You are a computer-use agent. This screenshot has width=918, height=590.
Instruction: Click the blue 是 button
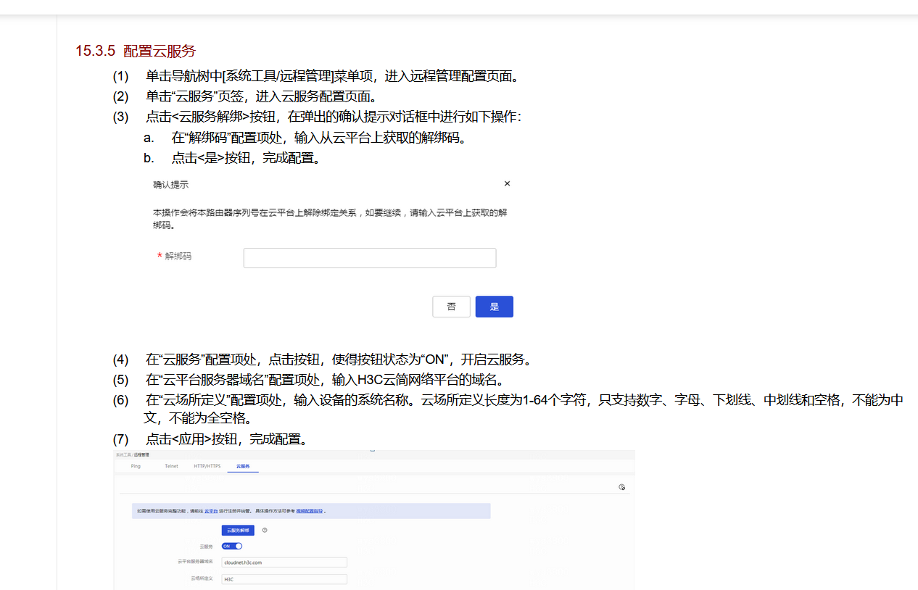495,307
